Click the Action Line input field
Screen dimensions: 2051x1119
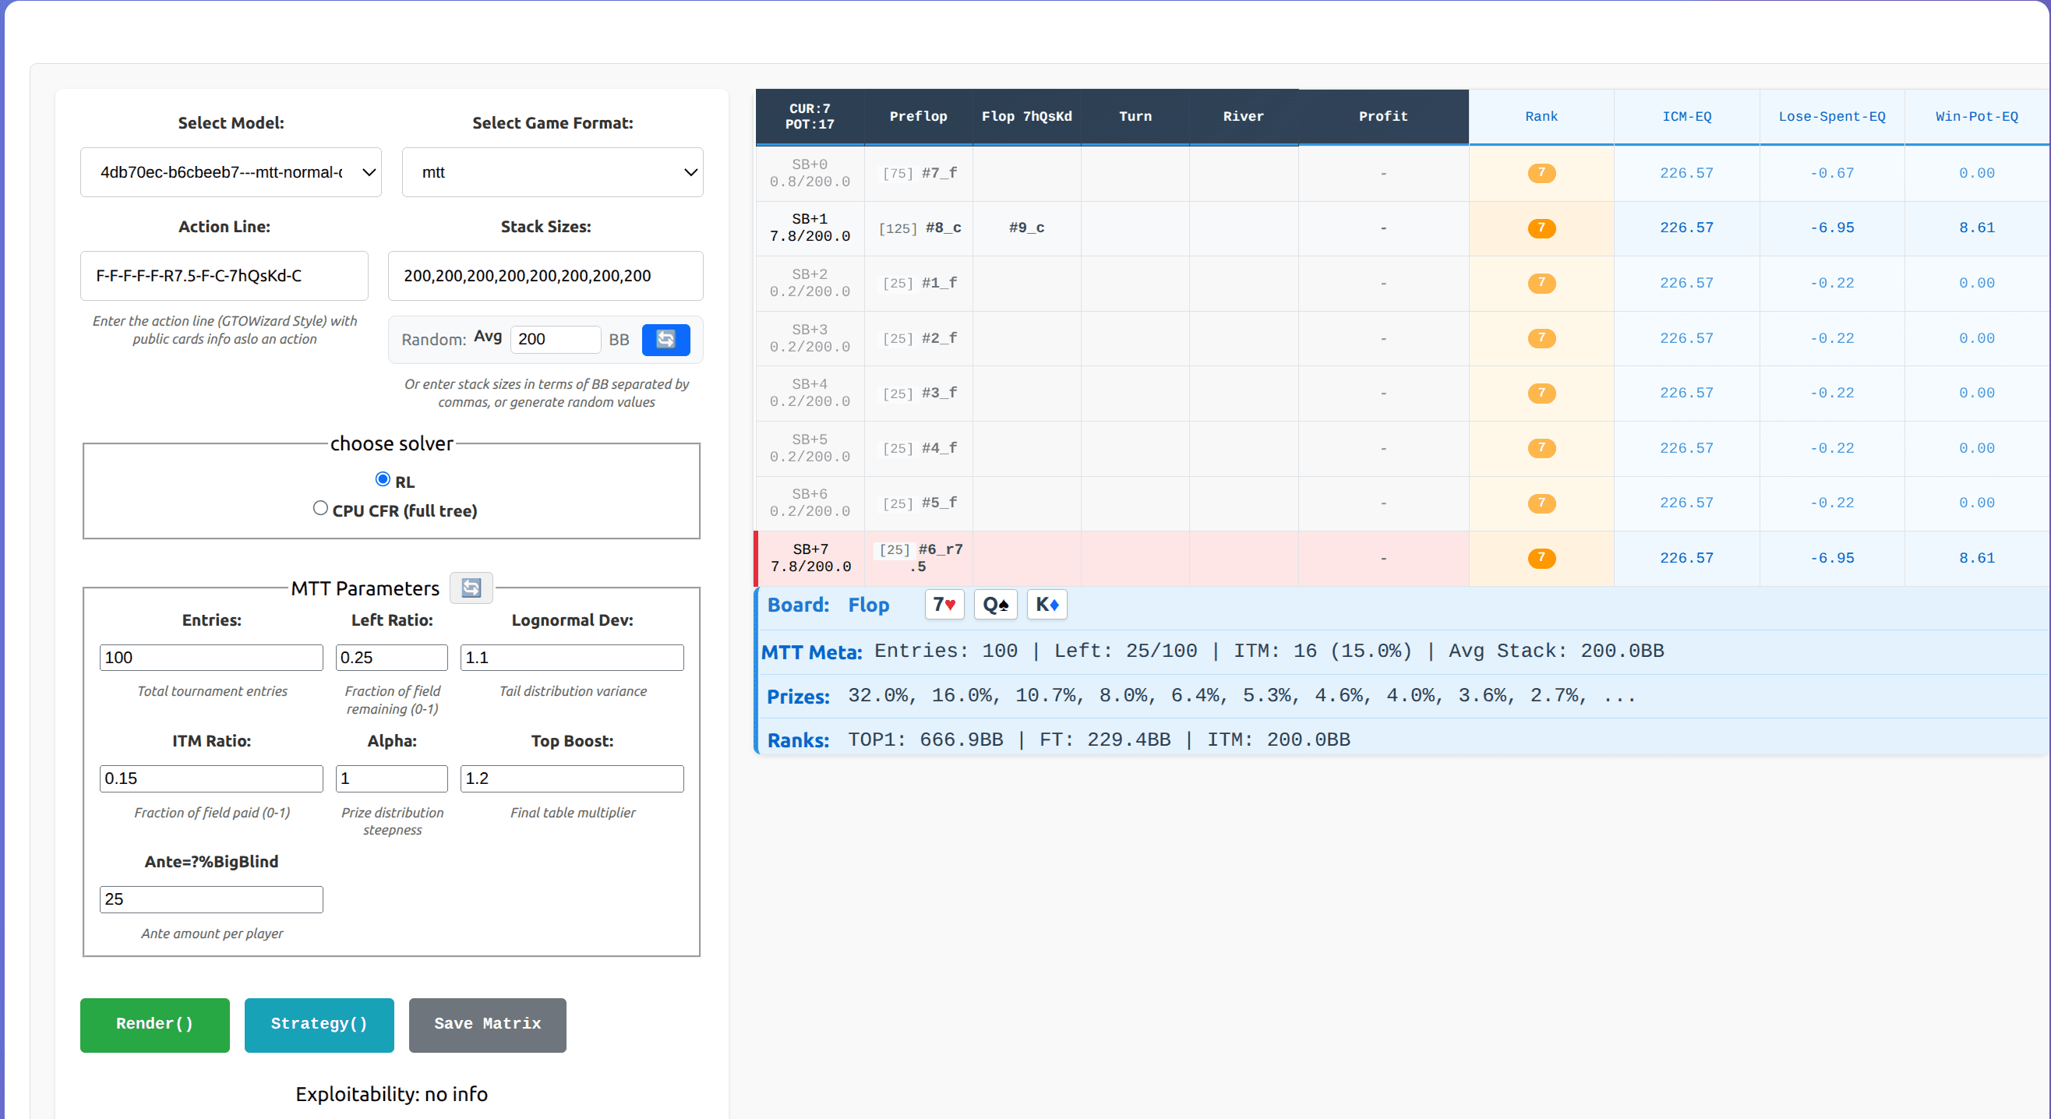click(x=224, y=276)
